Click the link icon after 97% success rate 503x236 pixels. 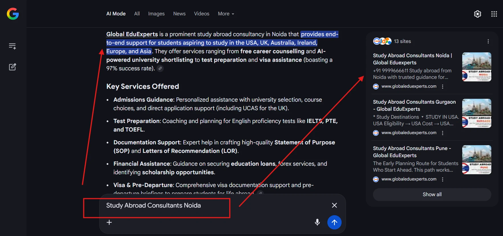click(160, 68)
